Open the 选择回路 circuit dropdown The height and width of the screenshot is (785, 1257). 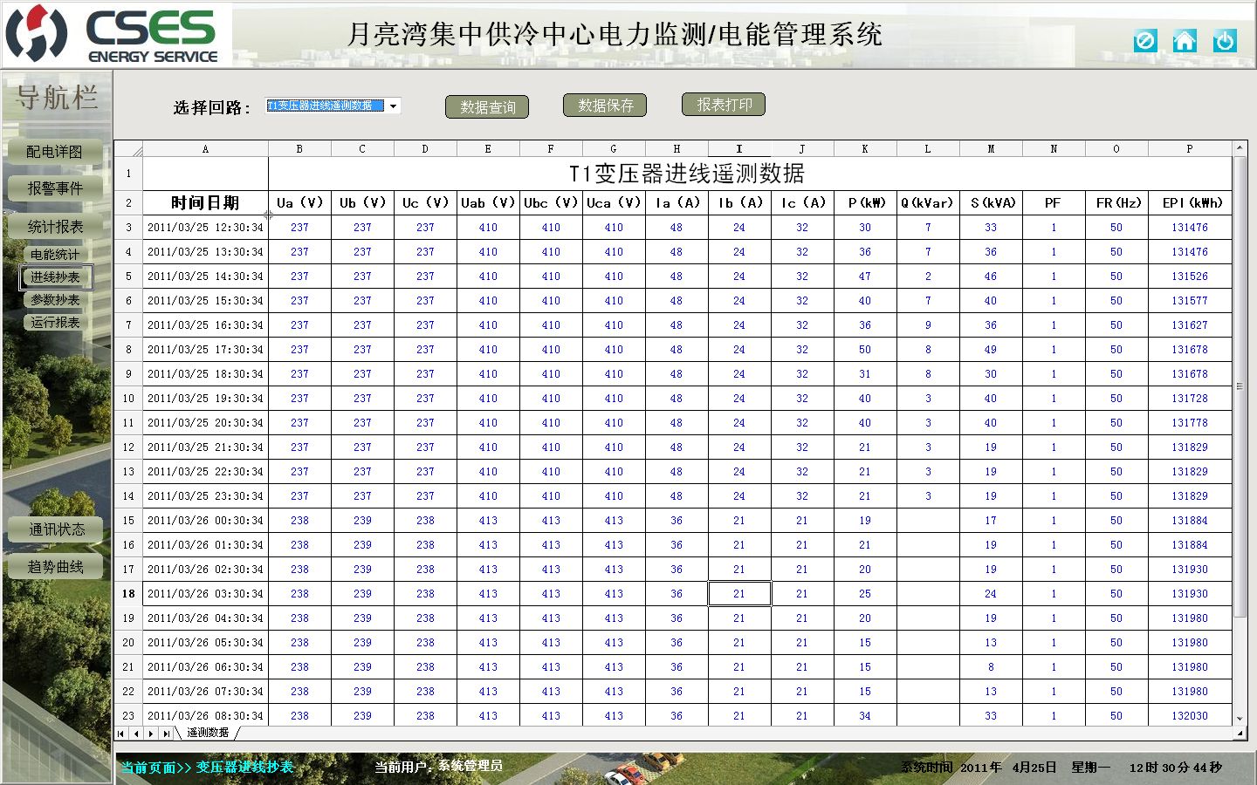(394, 106)
